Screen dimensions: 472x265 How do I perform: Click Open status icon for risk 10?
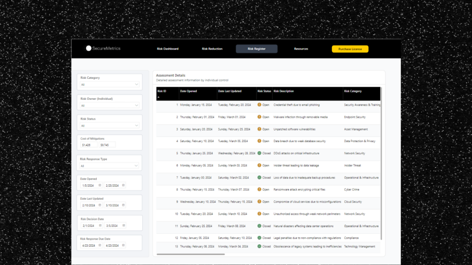[x=259, y=214]
